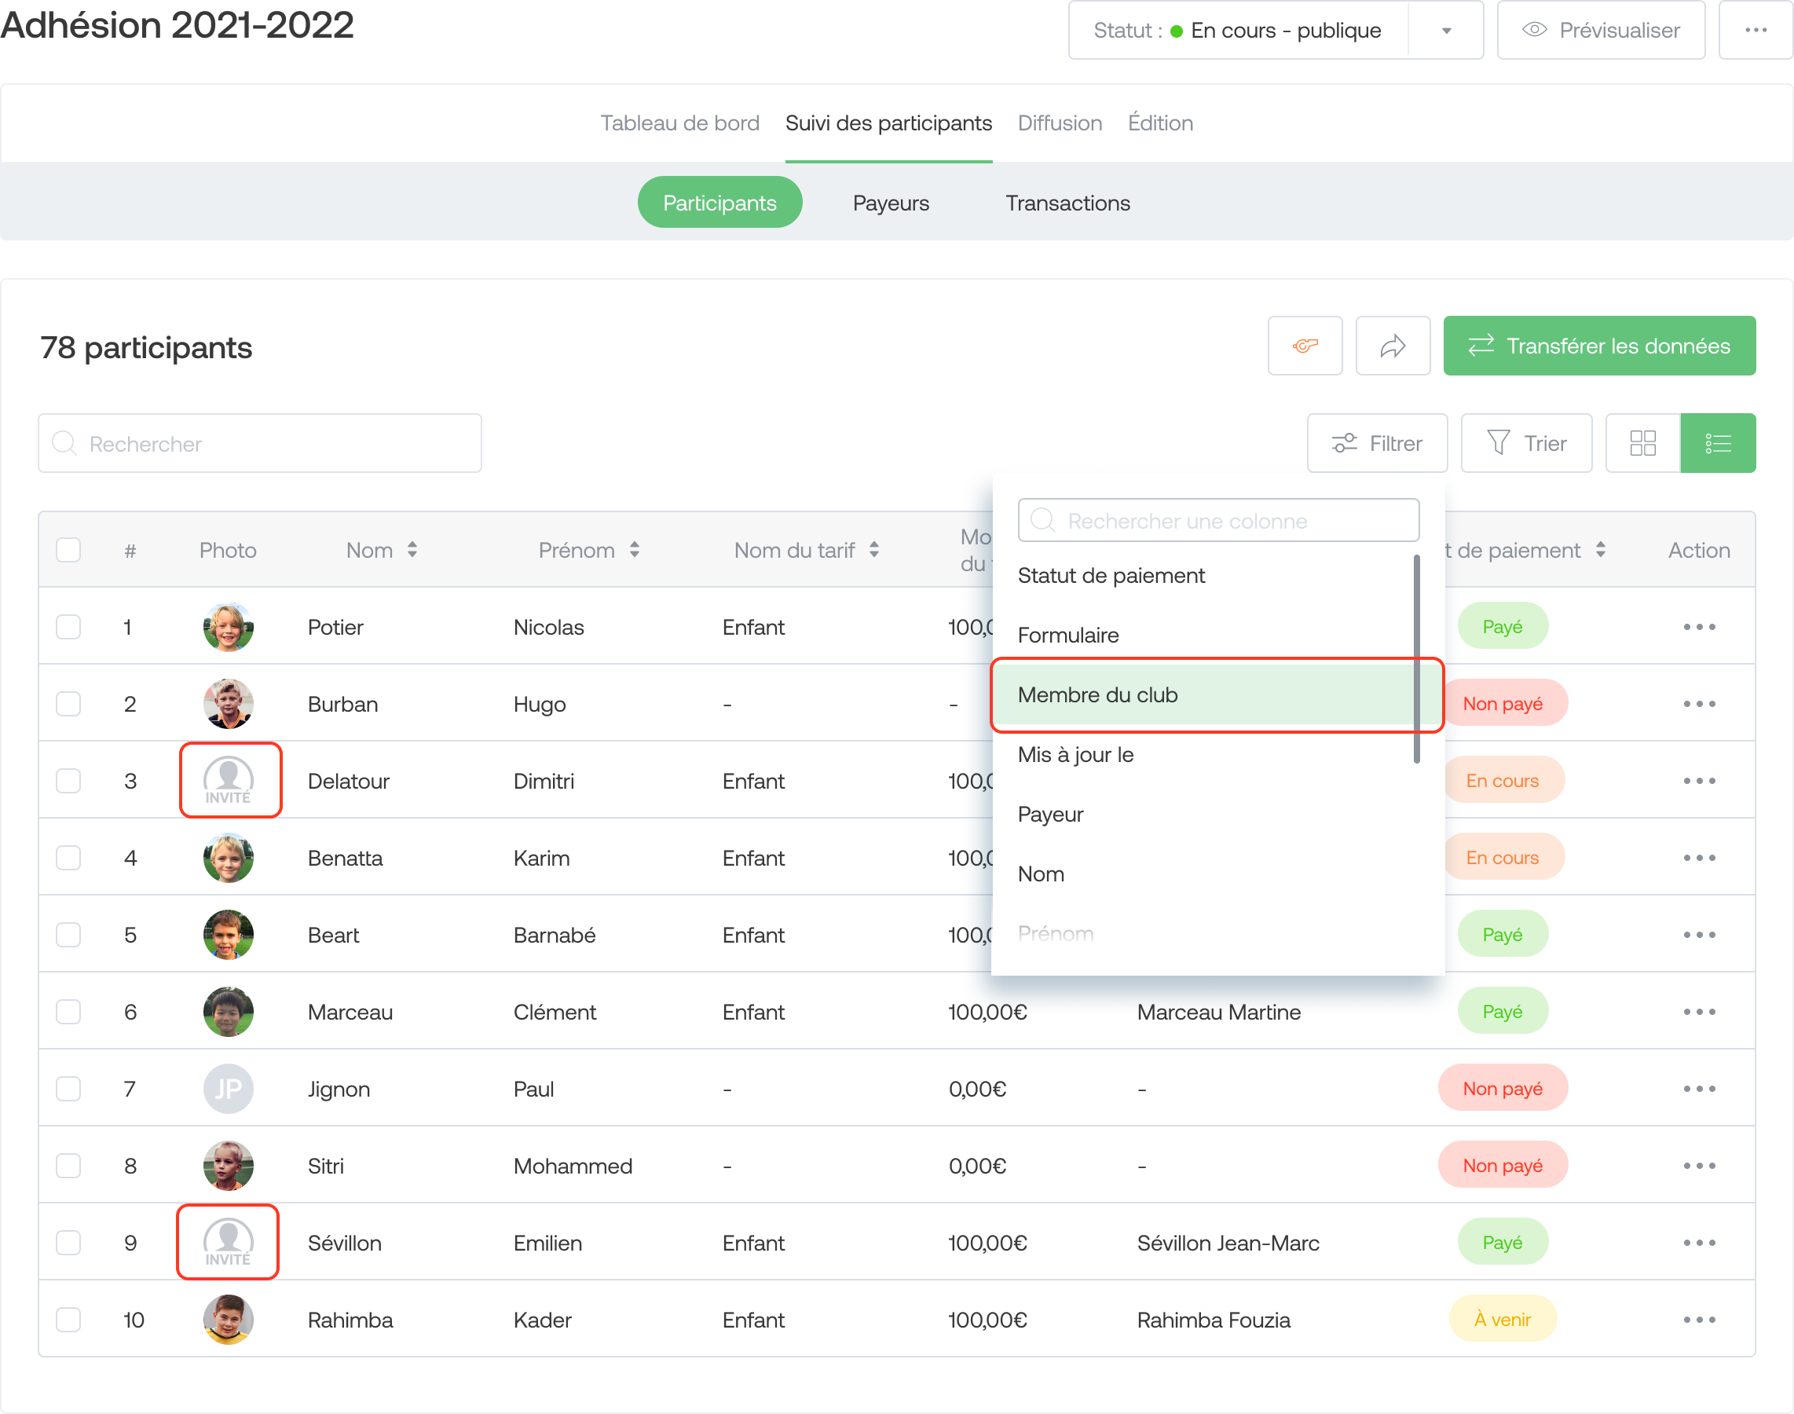
Task: Click Clément Marceau's photo avatar
Action: click(x=228, y=1012)
